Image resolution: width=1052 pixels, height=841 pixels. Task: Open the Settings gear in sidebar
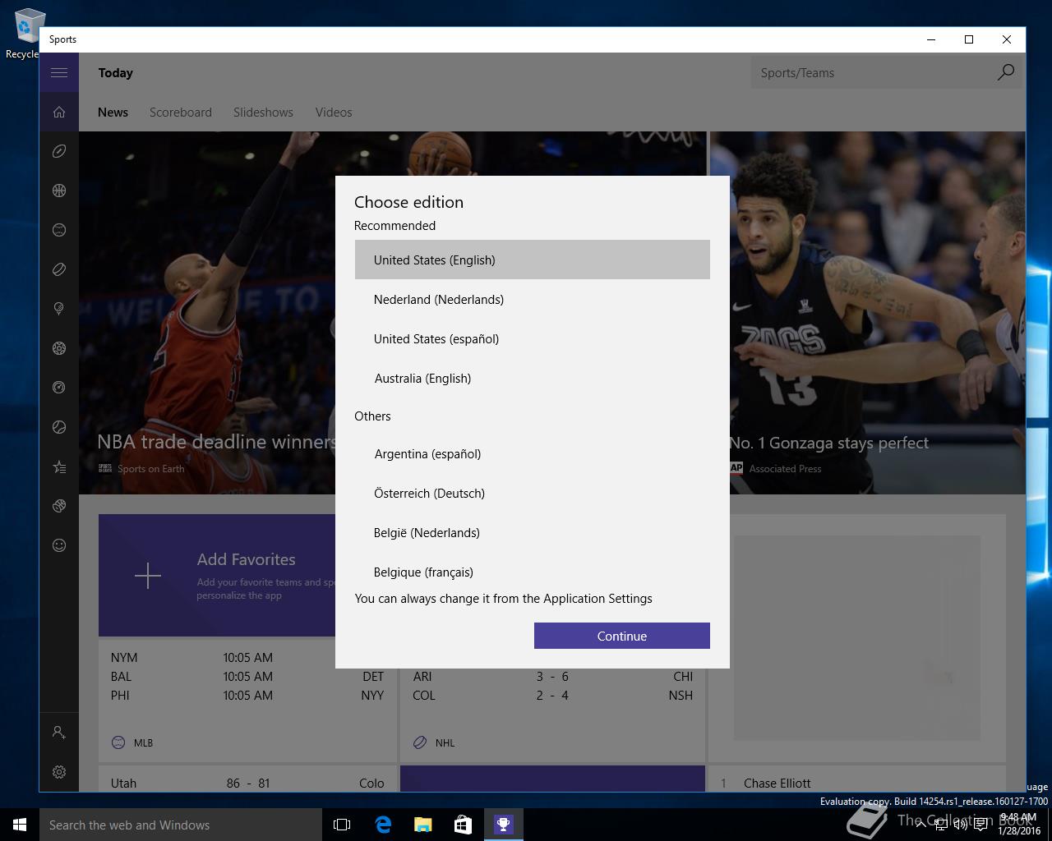point(59,772)
